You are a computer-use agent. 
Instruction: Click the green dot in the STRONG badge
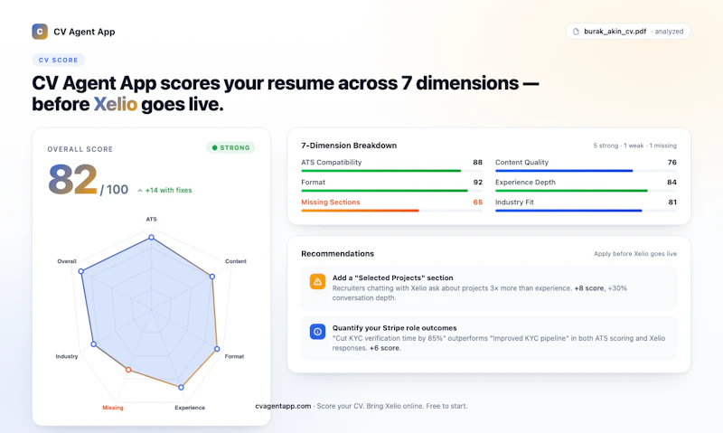tap(214, 147)
